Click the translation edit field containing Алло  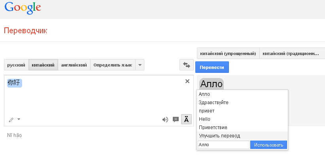(223, 145)
